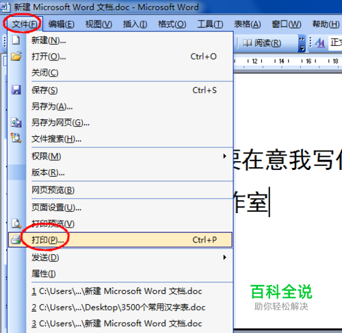
Task: Click in document text after 室
Action: [270, 202]
